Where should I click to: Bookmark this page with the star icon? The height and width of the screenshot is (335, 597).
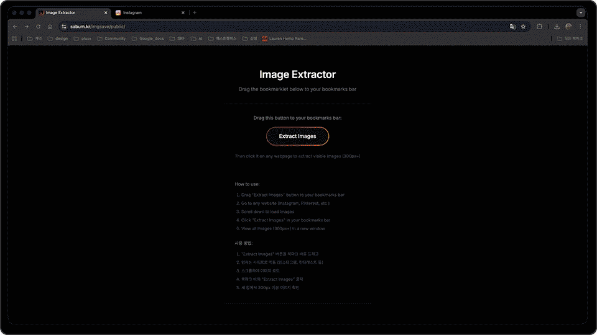[x=524, y=27]
